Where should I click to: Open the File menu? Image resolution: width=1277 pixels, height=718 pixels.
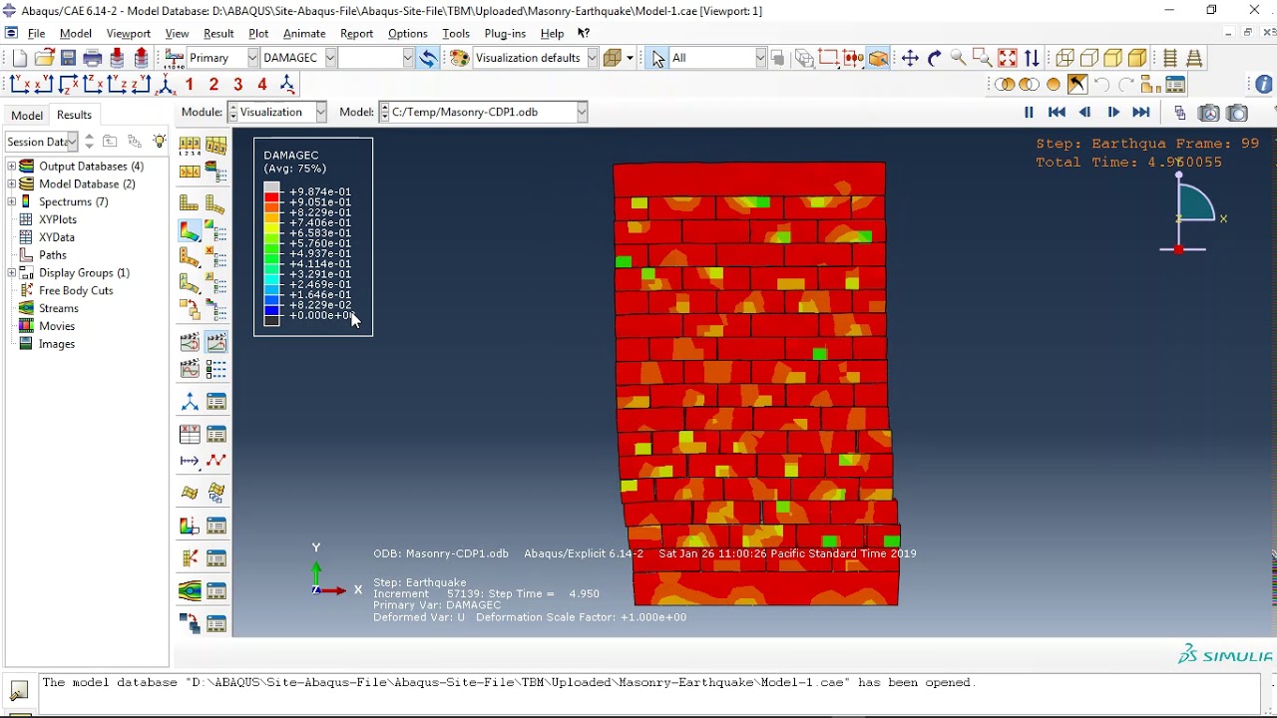pyautogui.click(x=36, y=33)
